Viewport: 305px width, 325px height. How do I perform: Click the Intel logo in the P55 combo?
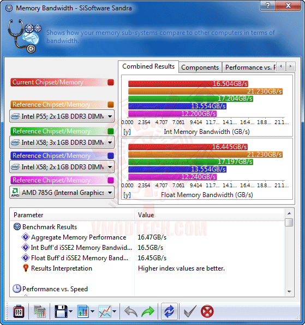click(x=15, y=116)
